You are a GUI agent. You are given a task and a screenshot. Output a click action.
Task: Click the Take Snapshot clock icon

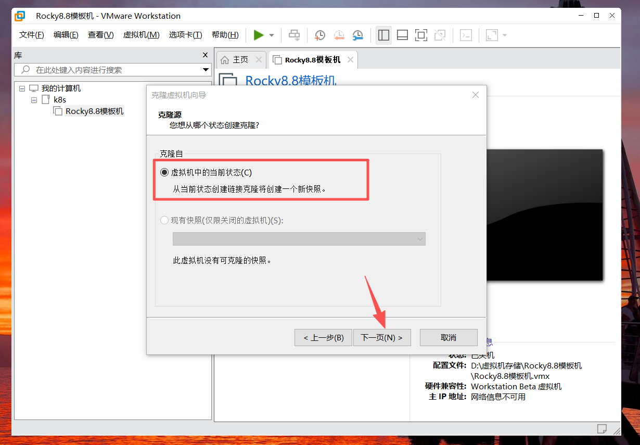tap(320, 35)
